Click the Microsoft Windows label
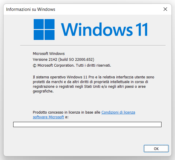The height and width of the screenshot is (160, 175). (x=49, y=54)
